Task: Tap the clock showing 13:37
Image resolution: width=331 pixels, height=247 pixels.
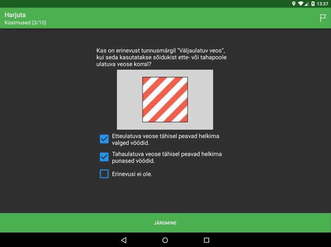Action: click(x=322, y=4)
